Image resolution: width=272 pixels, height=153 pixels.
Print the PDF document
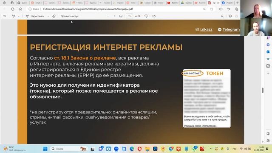coord(230,16)
